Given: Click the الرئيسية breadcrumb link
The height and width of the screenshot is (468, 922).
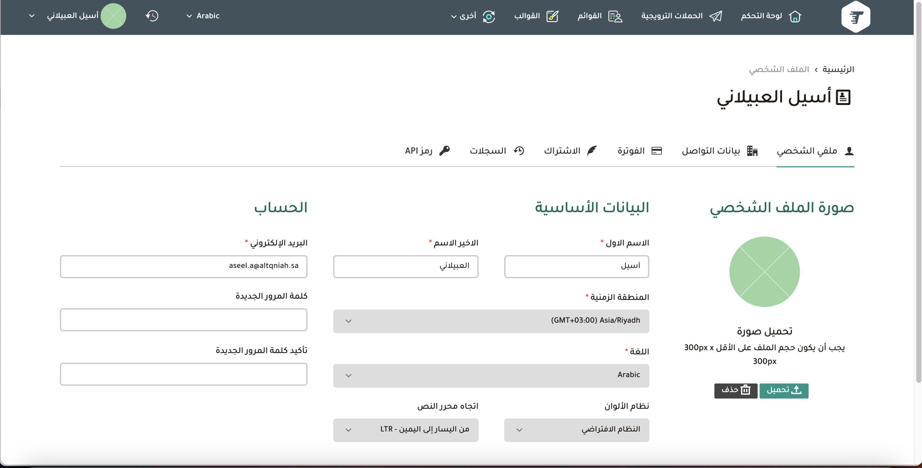Looking at the screenshot, I should pyautogui.click(x=838, y=69).
